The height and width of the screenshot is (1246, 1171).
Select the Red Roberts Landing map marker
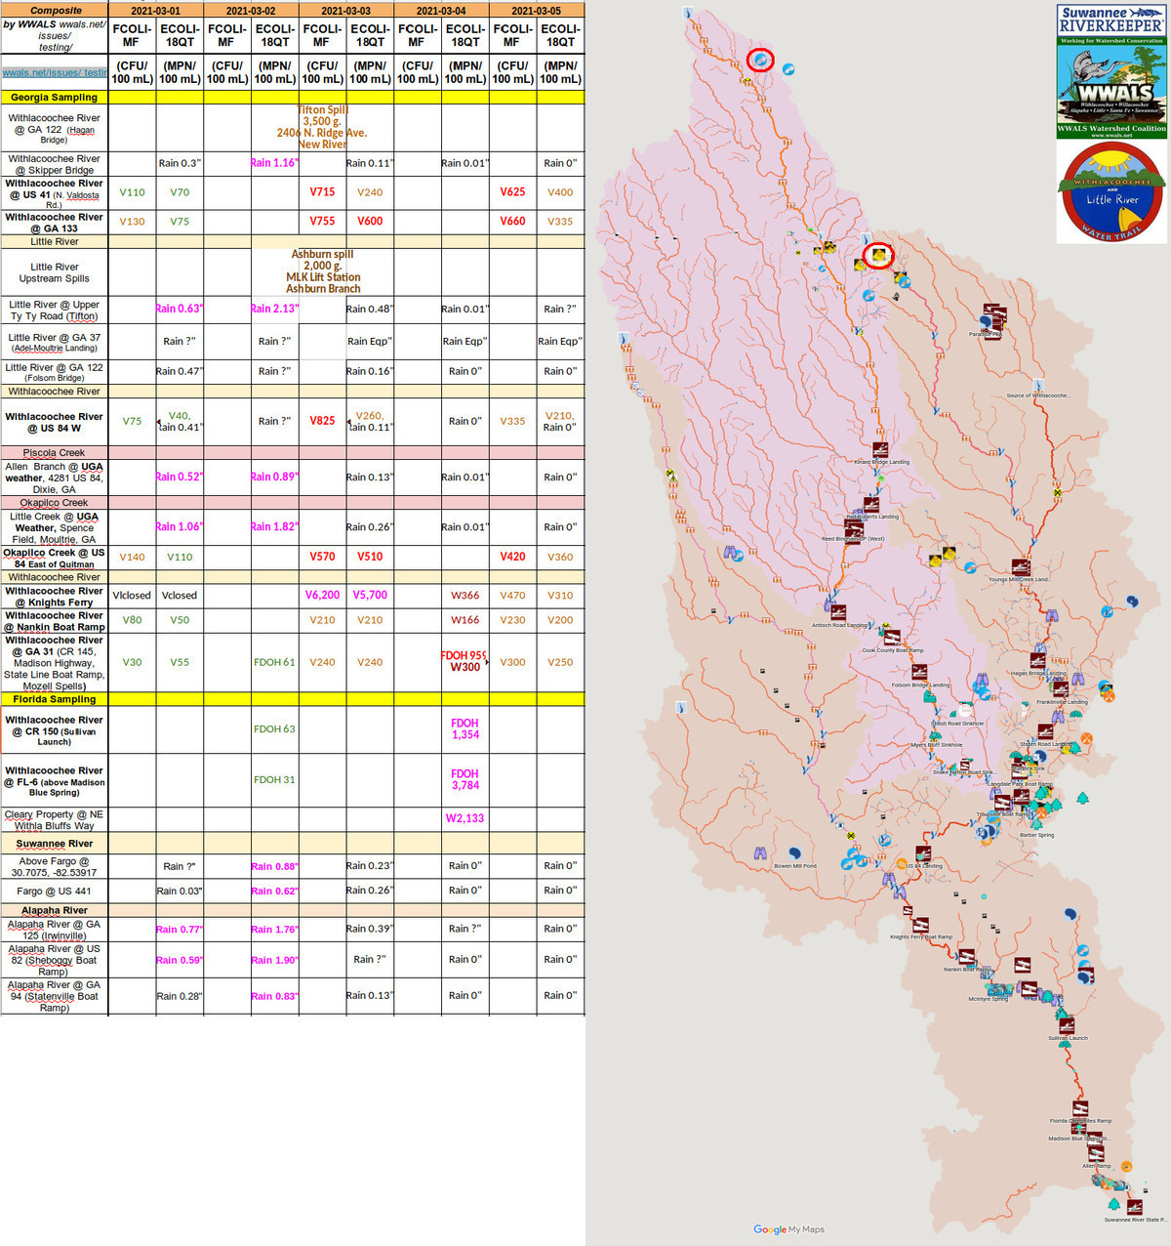tap(871, 505)
